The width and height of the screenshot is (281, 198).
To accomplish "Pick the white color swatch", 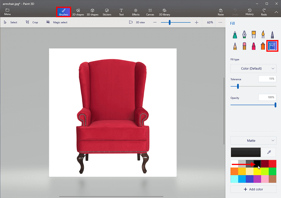I will coord(234,164).
